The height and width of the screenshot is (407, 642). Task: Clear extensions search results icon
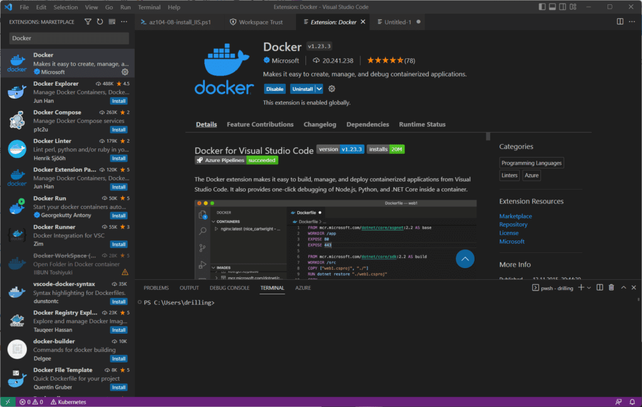click(112, 22)
